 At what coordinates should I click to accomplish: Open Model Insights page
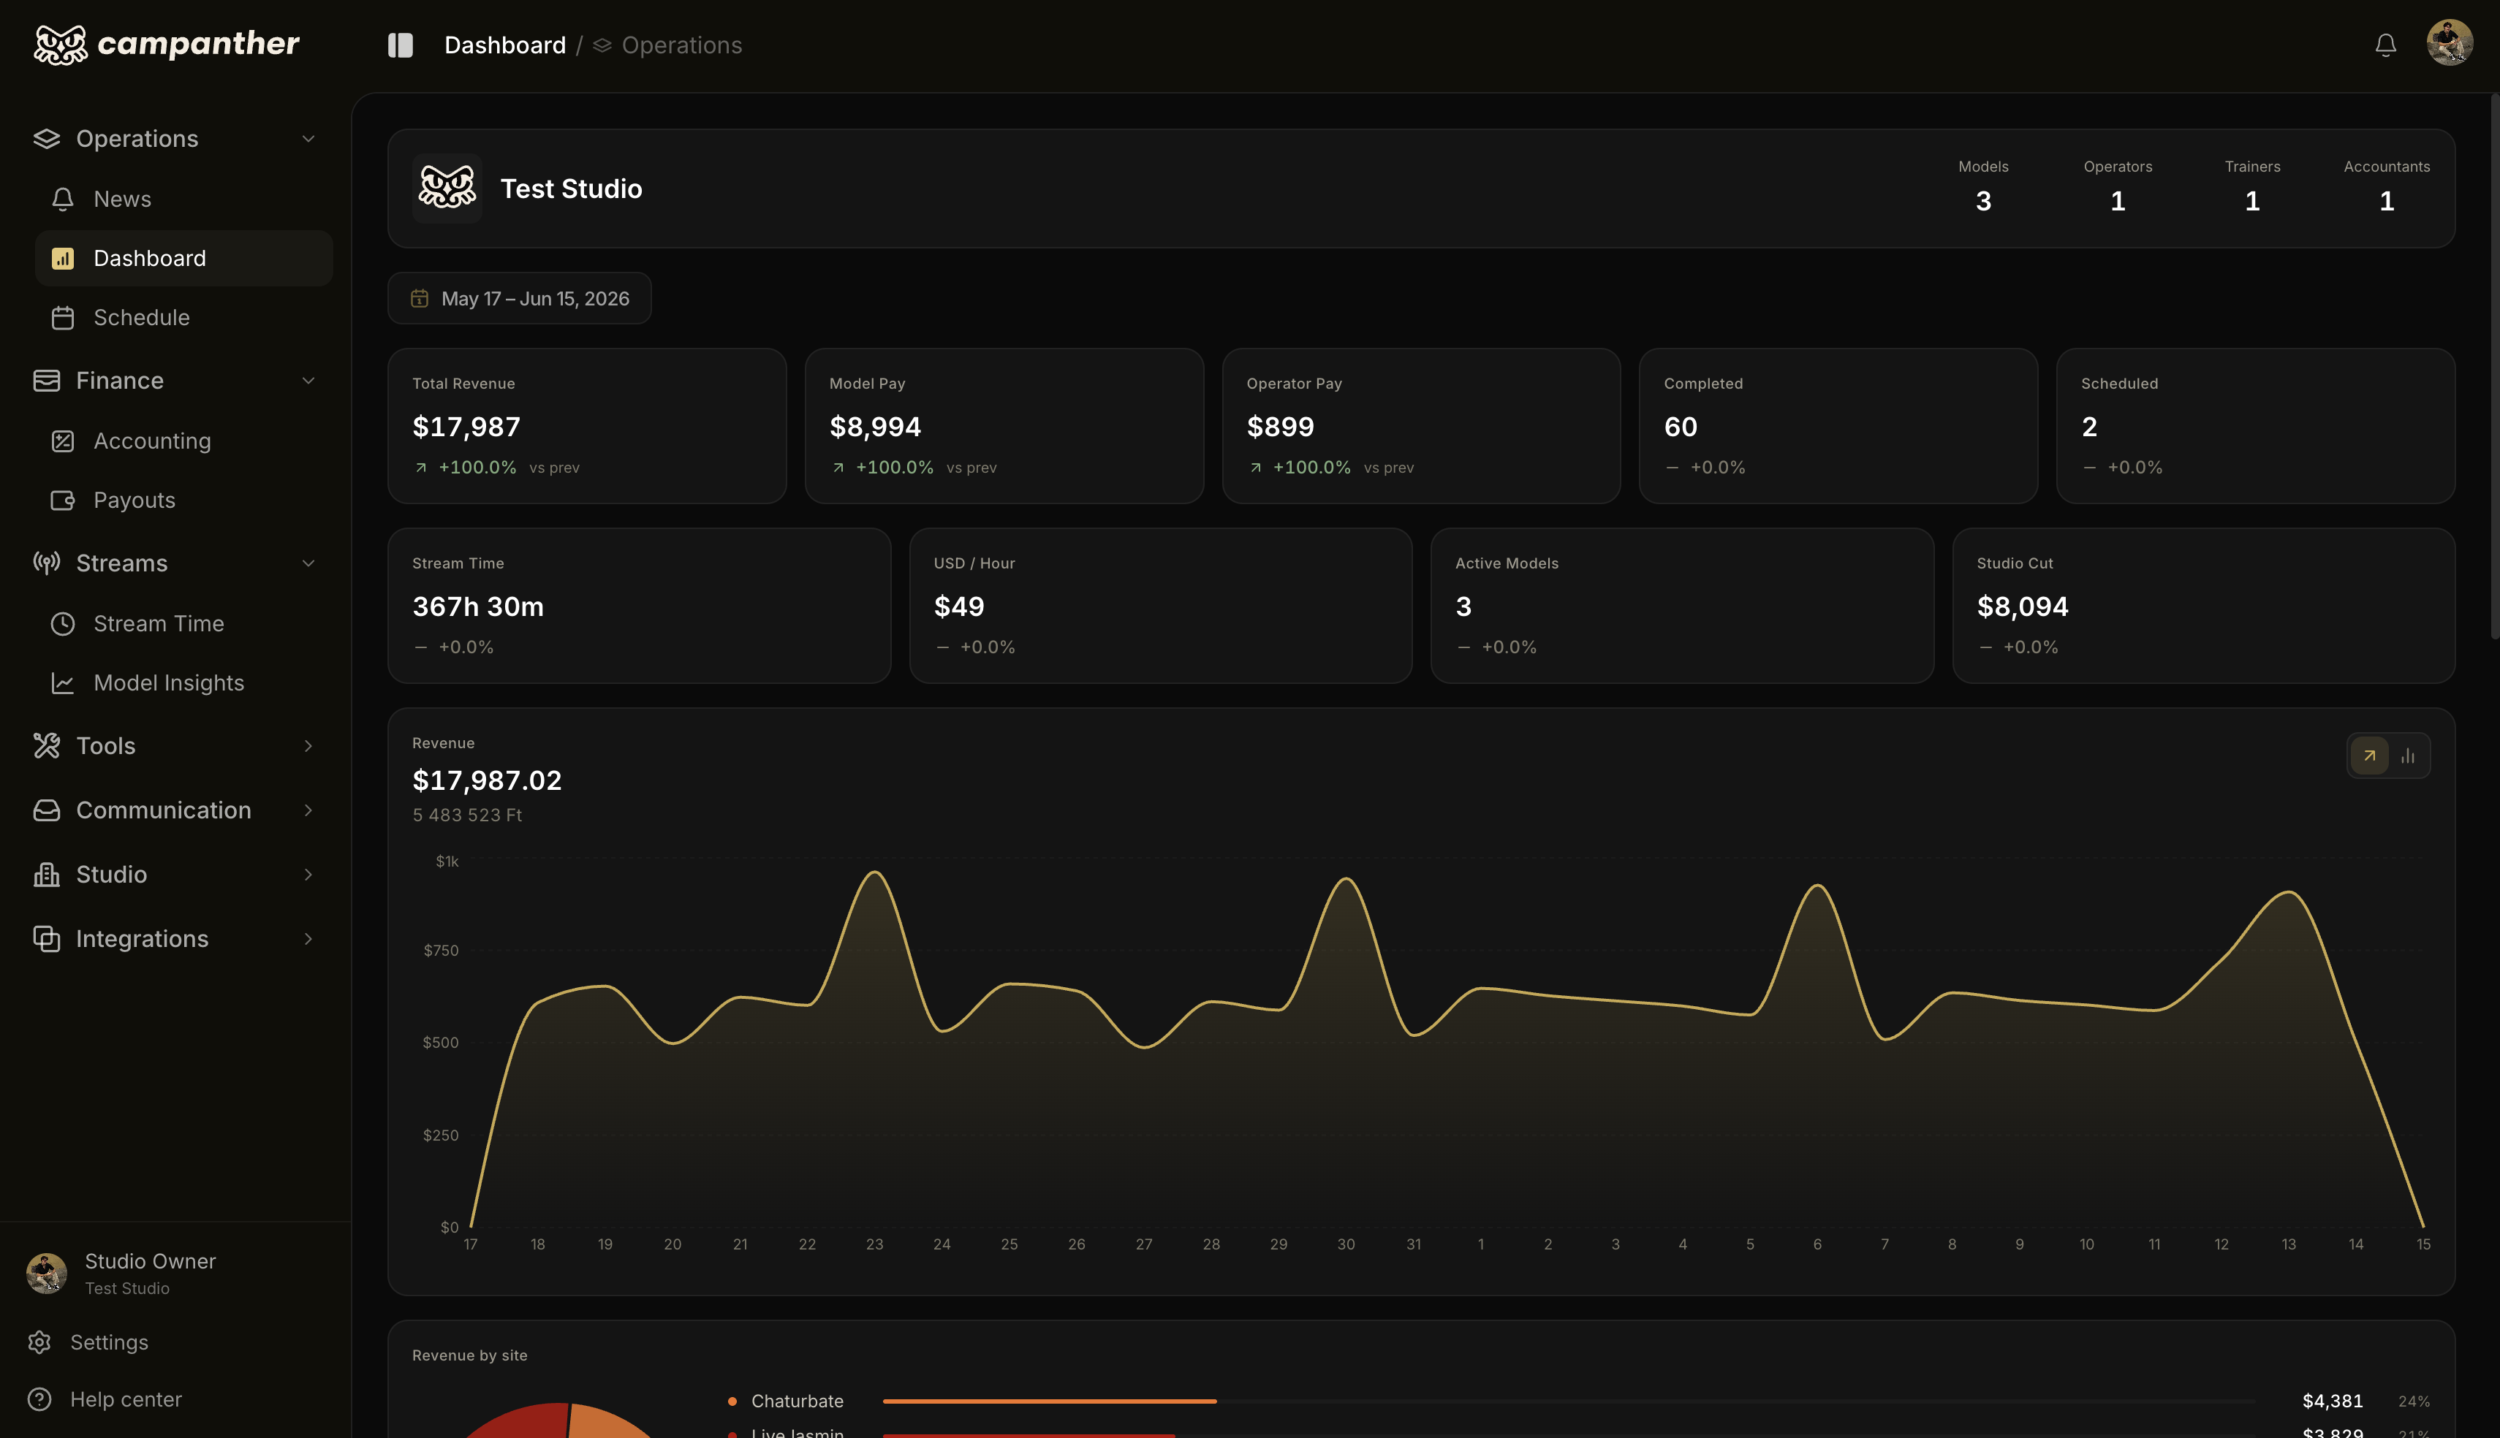pyautogui.click(x=183, y=683)
